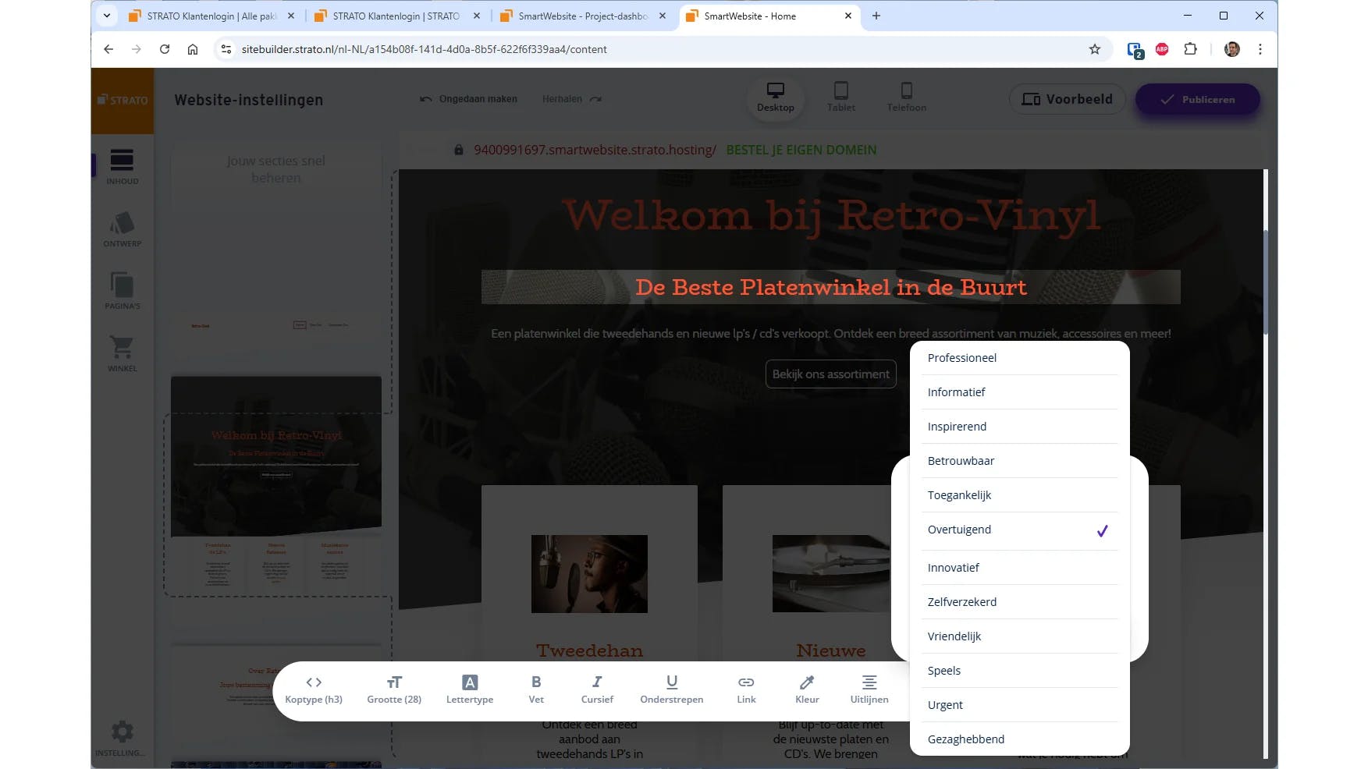
Task: Open the Chrome three-dot menu
Action: coord(1260,49)
